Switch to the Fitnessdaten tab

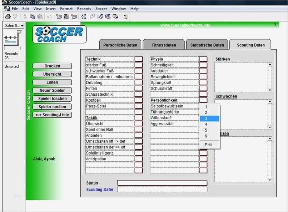[x=164, y=45]
